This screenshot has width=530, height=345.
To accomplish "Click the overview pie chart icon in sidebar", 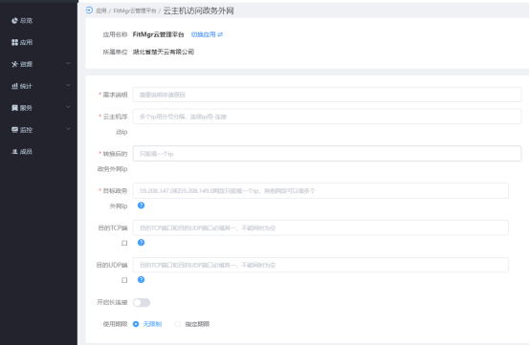I will pyautogui.click(x=14, y=21).
